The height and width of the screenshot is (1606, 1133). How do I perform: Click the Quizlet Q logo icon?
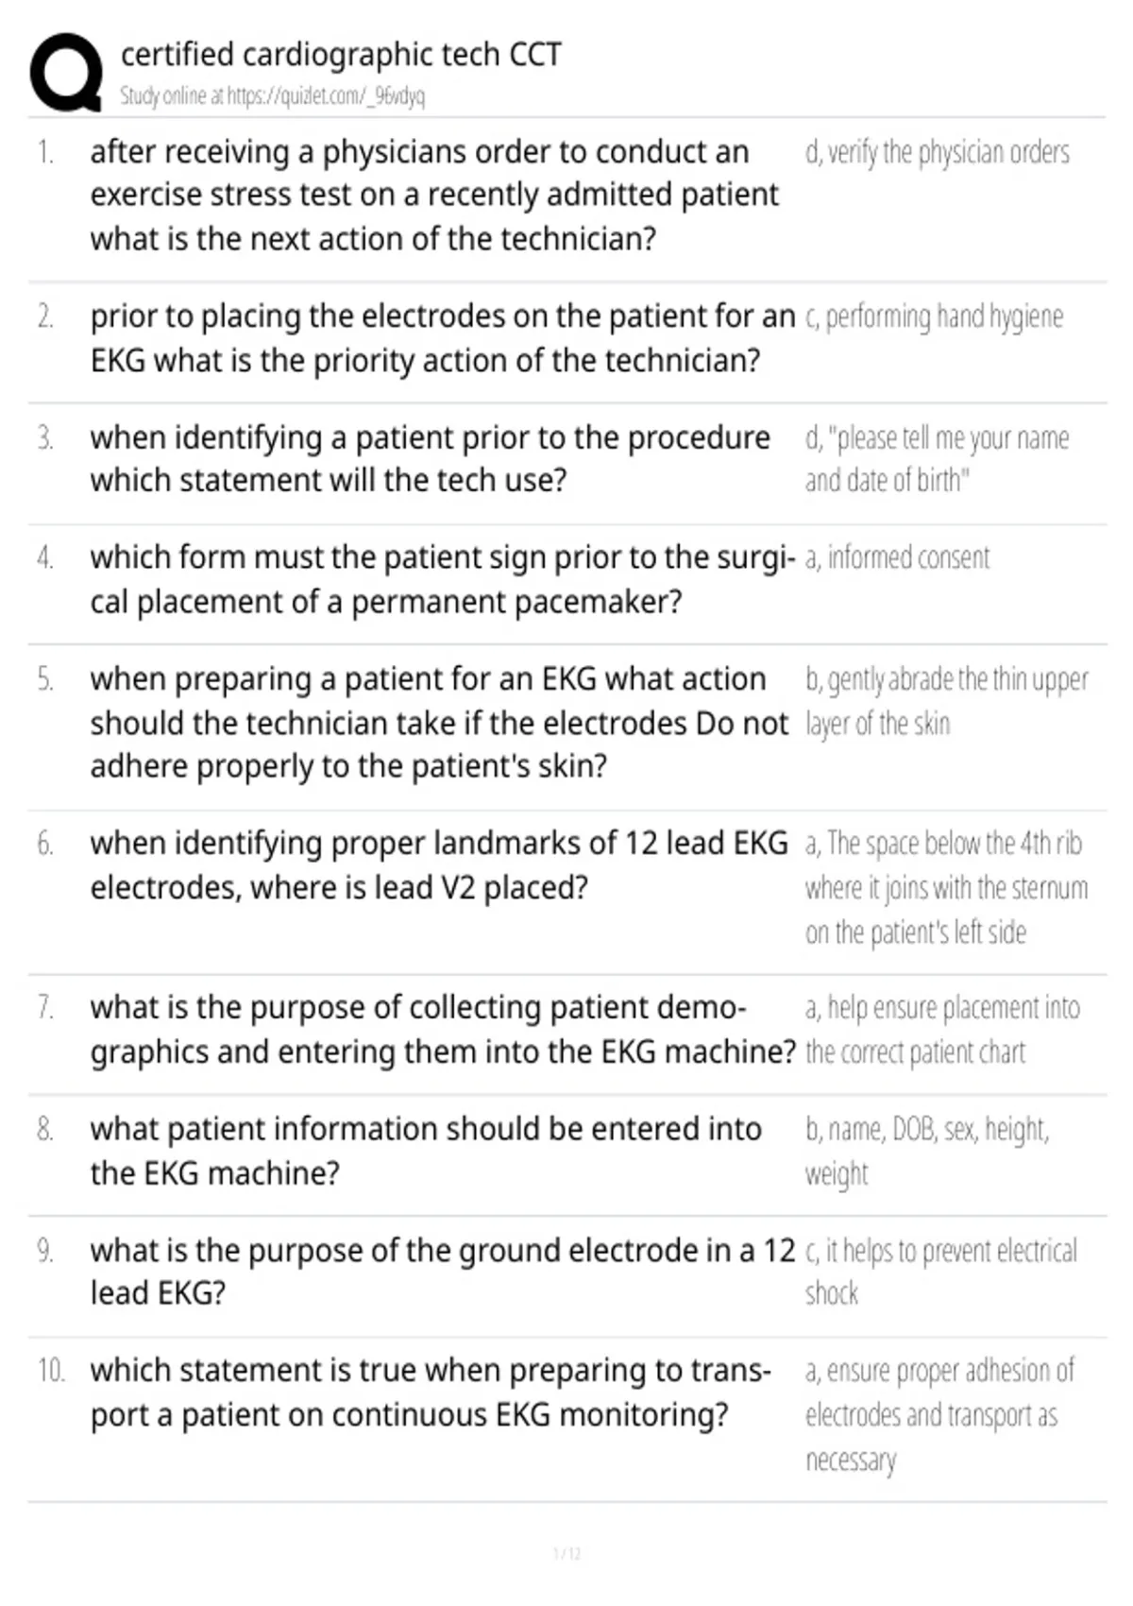[x=66, y=73]
